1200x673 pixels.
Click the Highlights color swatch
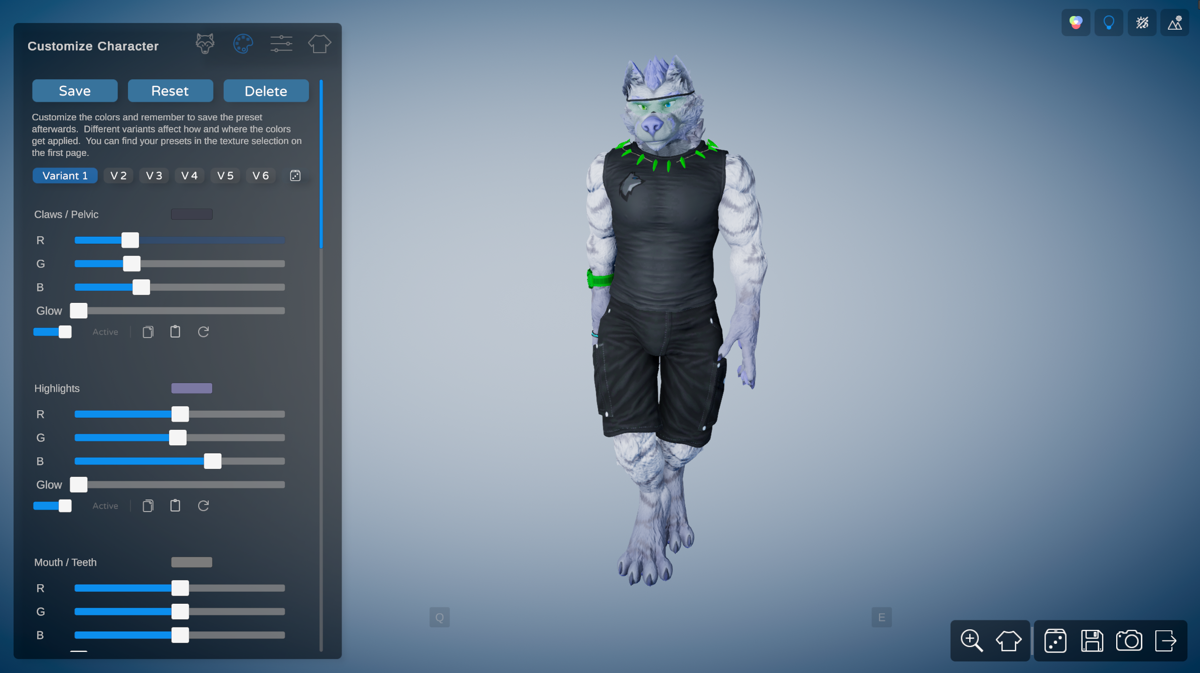192,388
